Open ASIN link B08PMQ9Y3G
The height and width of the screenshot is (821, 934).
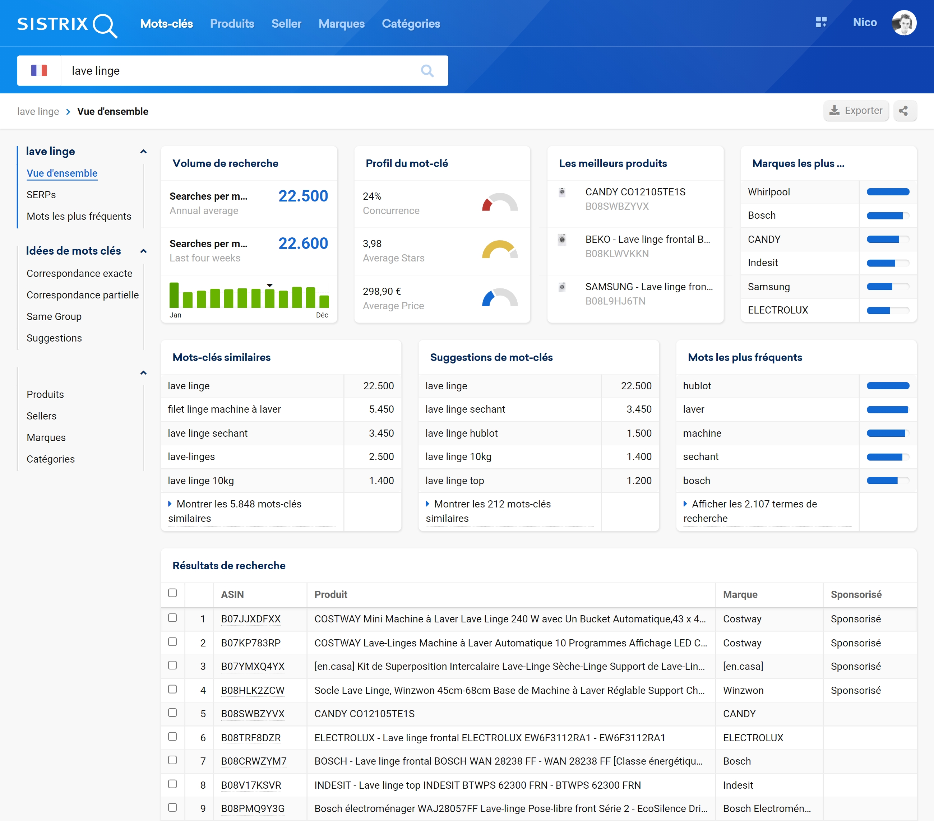(x=253, y=809)
